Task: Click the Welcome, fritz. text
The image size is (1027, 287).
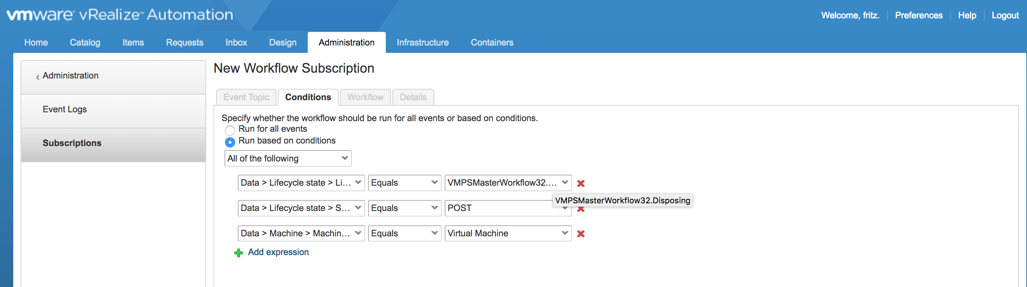Action: coord(850,15)
